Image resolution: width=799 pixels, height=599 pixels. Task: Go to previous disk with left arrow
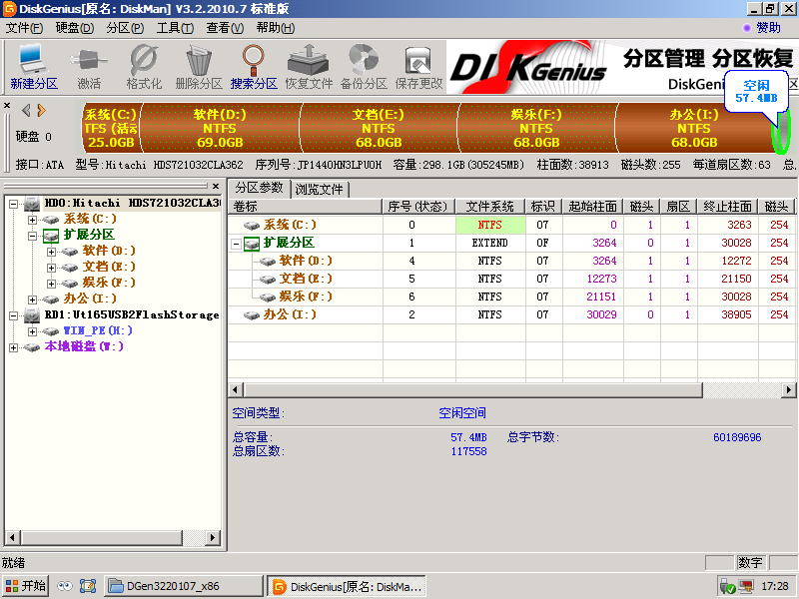click(x=26, y=110)
